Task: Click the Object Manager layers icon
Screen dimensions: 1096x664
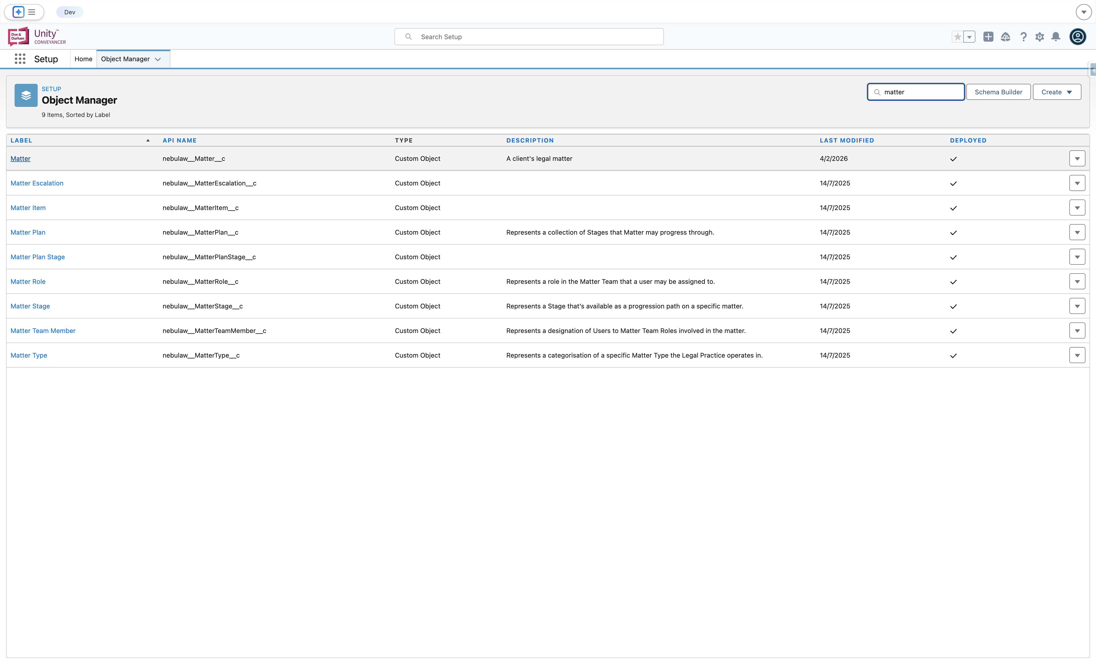Action: tap(26, 95)
